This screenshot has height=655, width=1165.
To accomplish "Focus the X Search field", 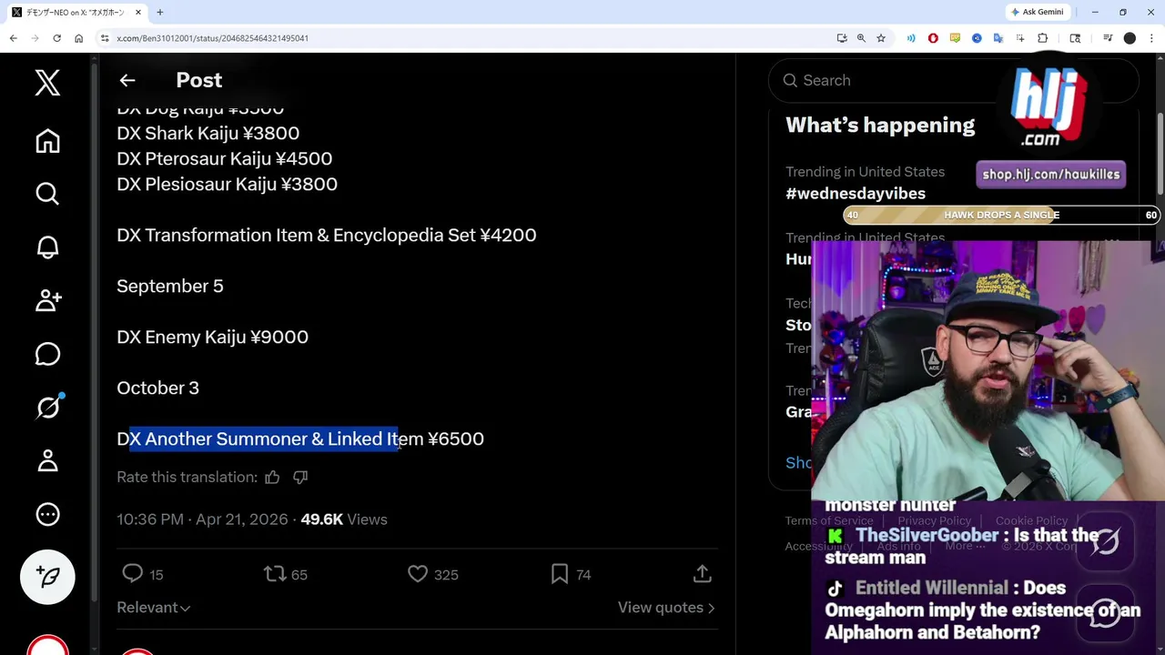I will 954,80.
